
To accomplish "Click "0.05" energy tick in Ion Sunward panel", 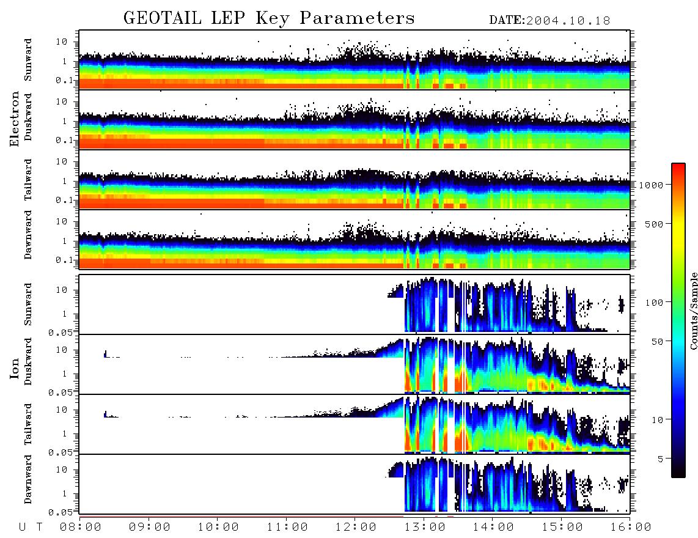I will coord(61,332).
